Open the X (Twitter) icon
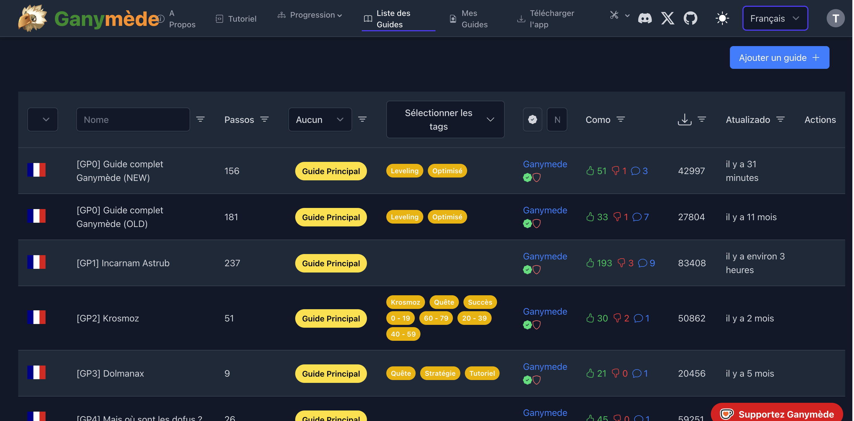Viewport: 854px width, 421px height. (668, 18)
